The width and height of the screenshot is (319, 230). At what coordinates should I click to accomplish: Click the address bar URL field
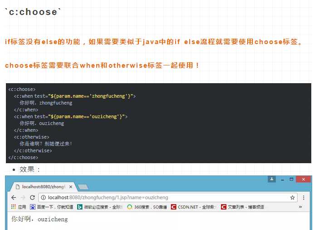click(168, 197)
